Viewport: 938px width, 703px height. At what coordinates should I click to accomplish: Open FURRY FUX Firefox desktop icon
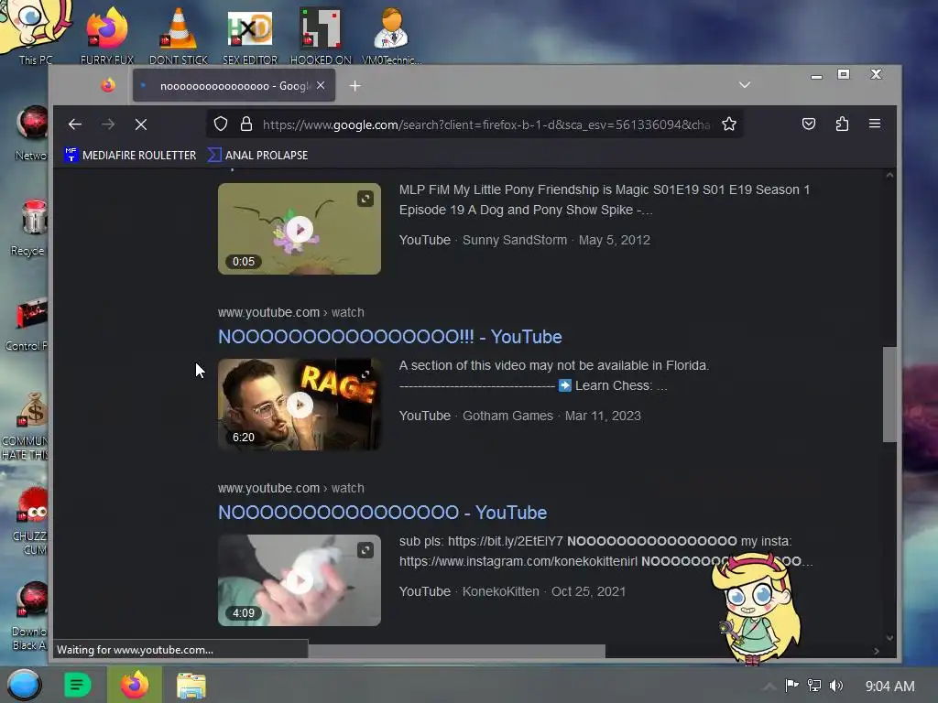[x=107, y=35]
